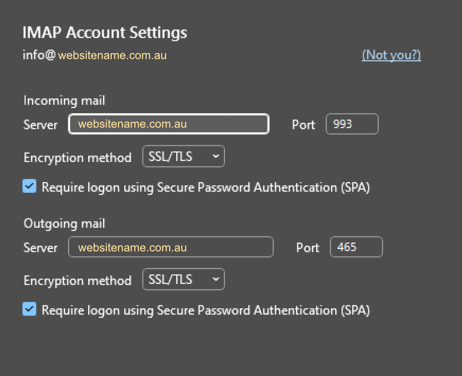Focus the Incoming mail Server field

pyautogui.click(x=169, y=124)
